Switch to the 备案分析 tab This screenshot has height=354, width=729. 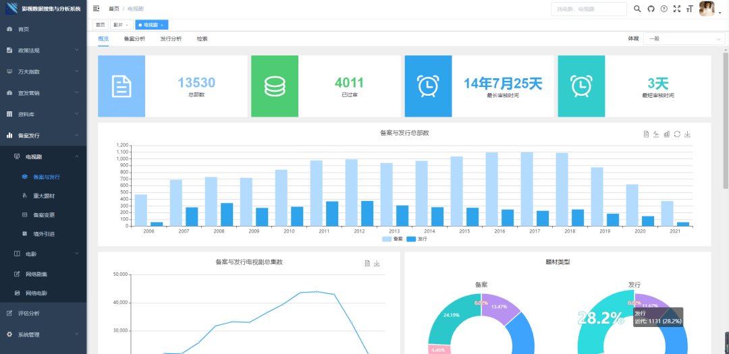(x=134, y=39)
